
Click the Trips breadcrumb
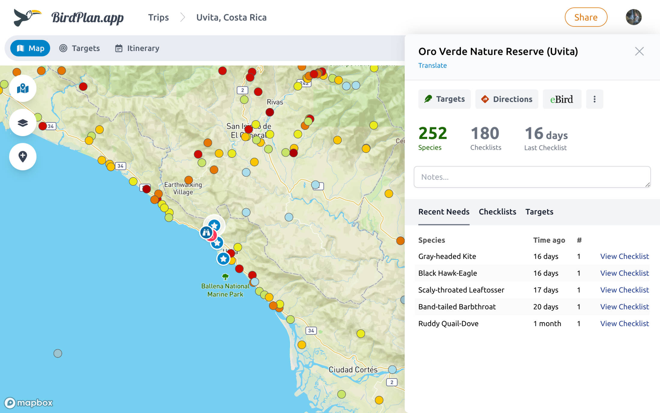(x=158, y=17)
